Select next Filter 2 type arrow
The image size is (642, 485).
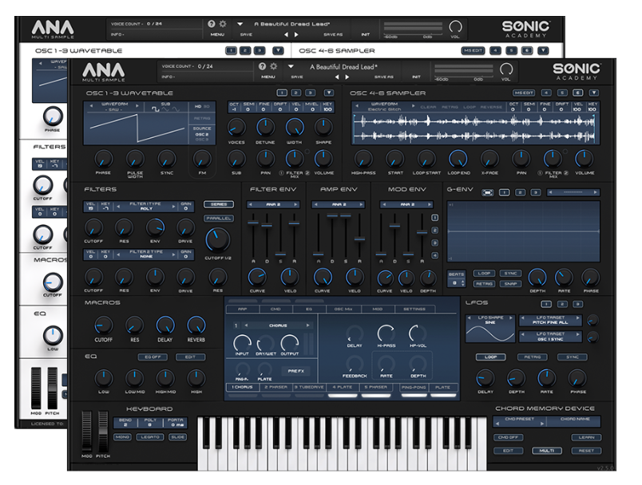point(173,254)
